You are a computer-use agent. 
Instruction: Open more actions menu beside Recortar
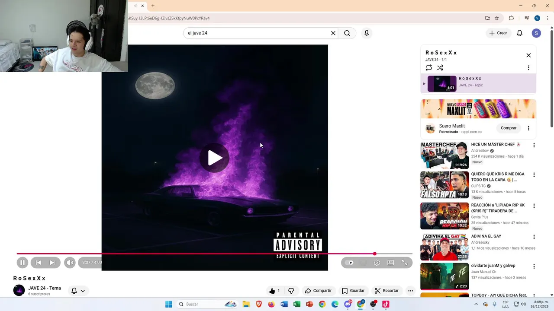point(410,291)
